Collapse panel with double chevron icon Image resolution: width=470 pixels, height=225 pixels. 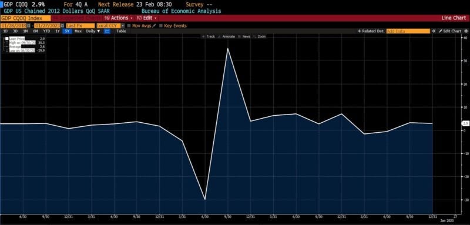point(434,31)
